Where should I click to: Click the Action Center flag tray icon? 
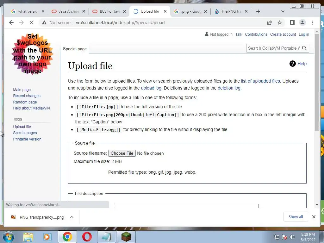click(x=284, y=237)
